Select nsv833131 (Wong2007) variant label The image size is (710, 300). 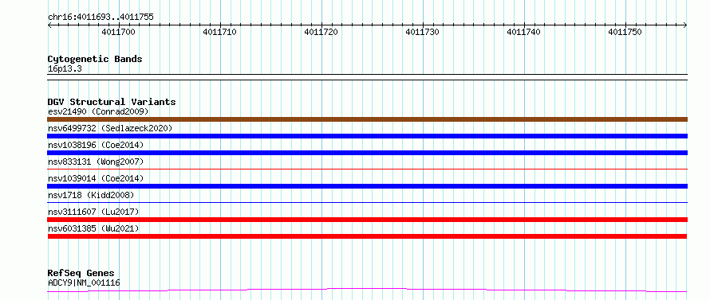96,162
